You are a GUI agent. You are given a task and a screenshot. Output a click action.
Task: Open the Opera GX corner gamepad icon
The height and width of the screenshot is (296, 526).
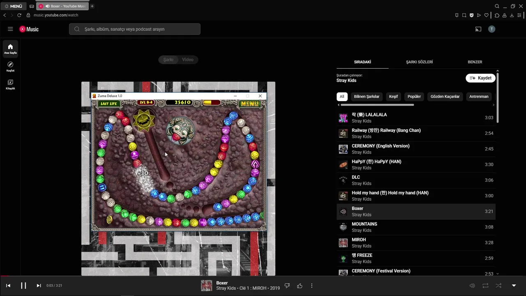(32, 6)
